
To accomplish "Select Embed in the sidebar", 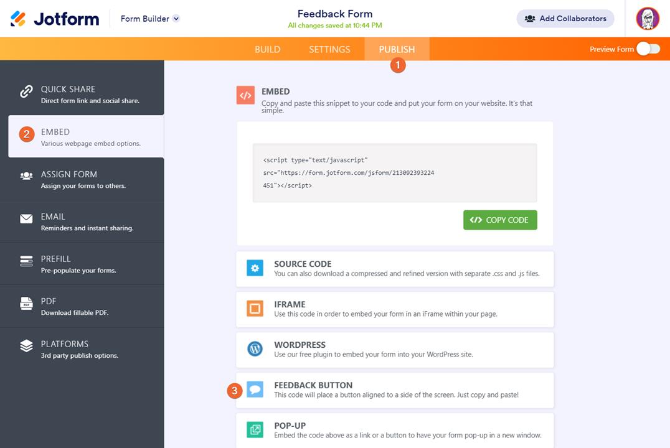I will click(x=86, y=137).
